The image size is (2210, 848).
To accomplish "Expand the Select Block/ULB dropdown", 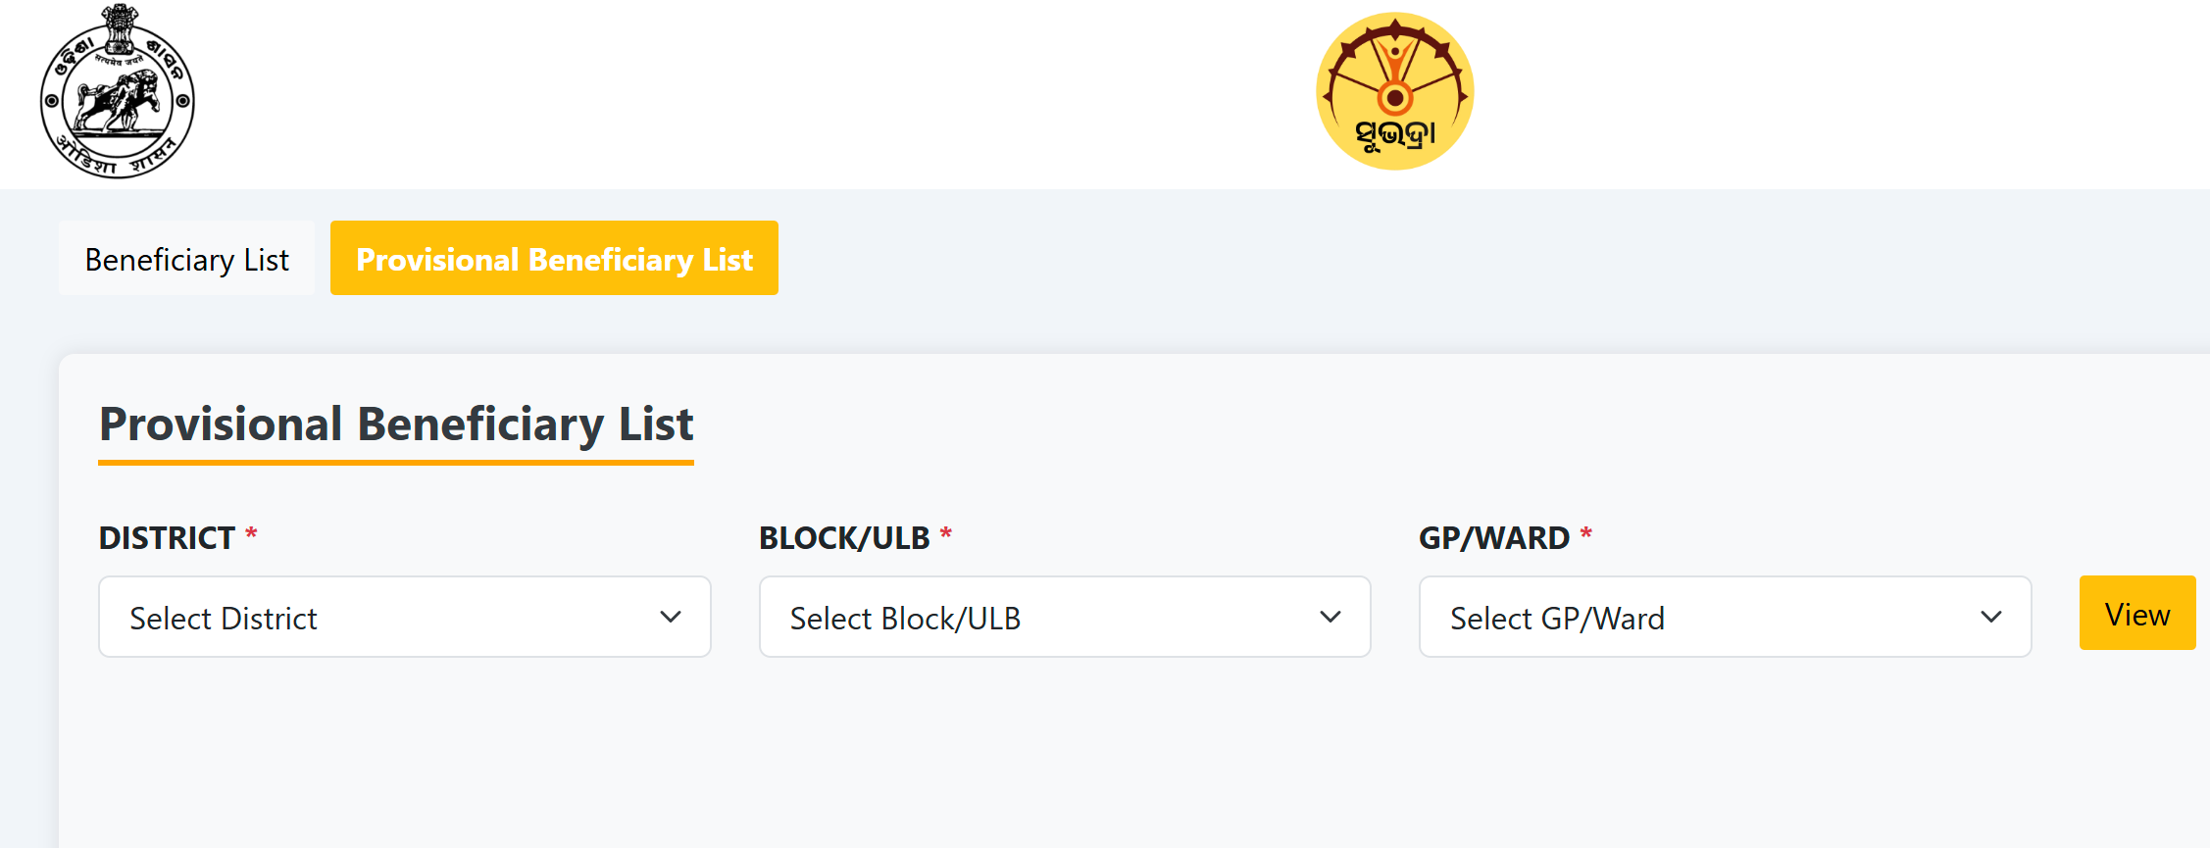I will [x=1064, y=617].
